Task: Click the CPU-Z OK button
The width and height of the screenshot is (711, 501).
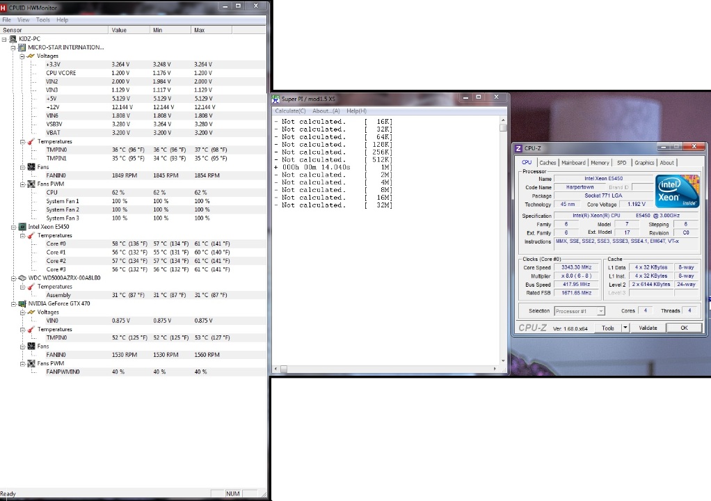Action: point(684,328)
